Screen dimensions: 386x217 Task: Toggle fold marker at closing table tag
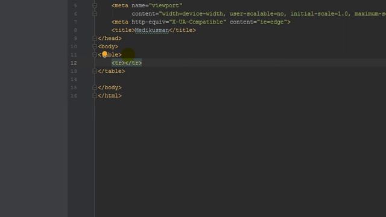tap(95, 71)
